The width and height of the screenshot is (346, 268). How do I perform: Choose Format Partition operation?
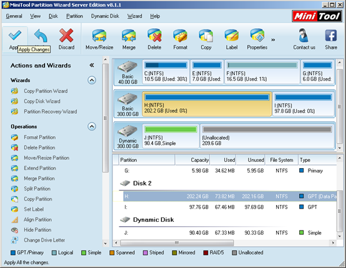[x=40, y=137]
